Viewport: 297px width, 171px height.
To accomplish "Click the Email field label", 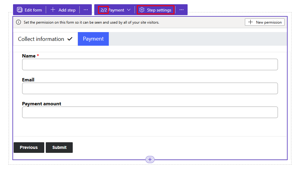I will pos(28,80).
